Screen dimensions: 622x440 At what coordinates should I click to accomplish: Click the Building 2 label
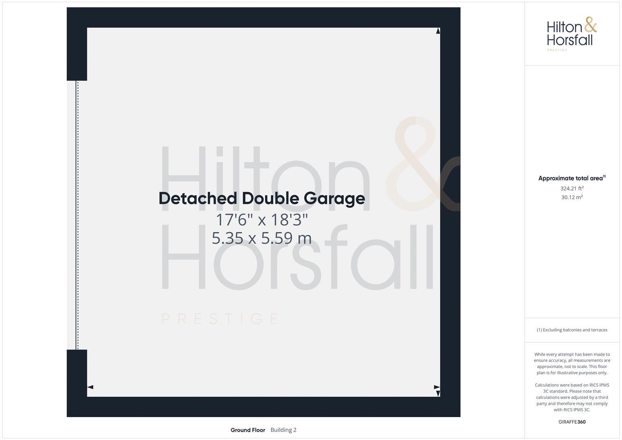(x=284, y=430)
